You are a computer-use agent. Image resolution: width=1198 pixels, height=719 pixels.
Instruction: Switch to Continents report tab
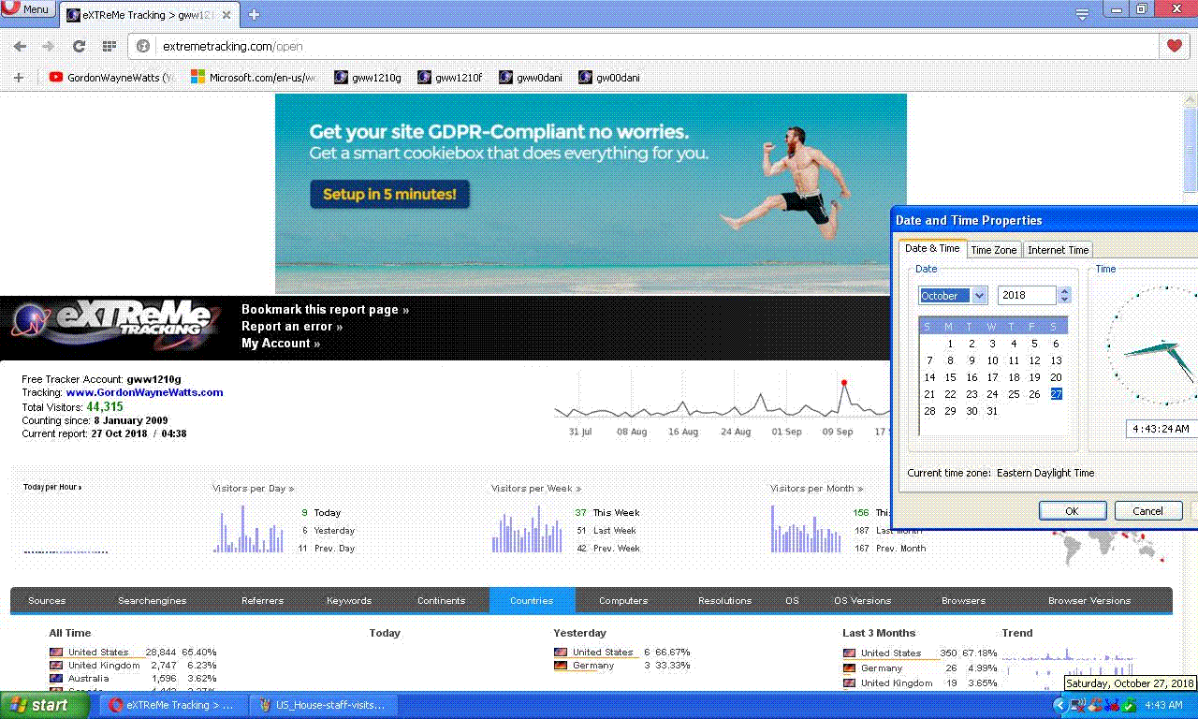coord(441,601)
